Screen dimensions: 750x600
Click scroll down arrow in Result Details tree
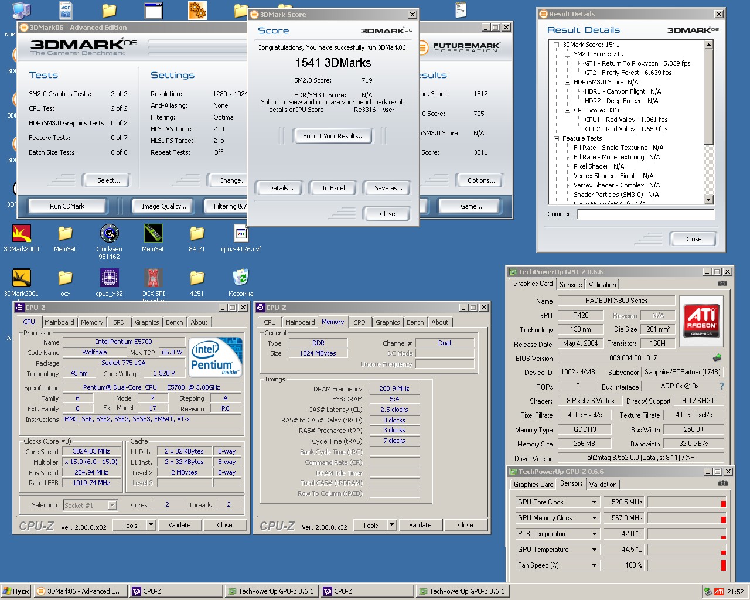pyautogui.click(x=709, y=200)
